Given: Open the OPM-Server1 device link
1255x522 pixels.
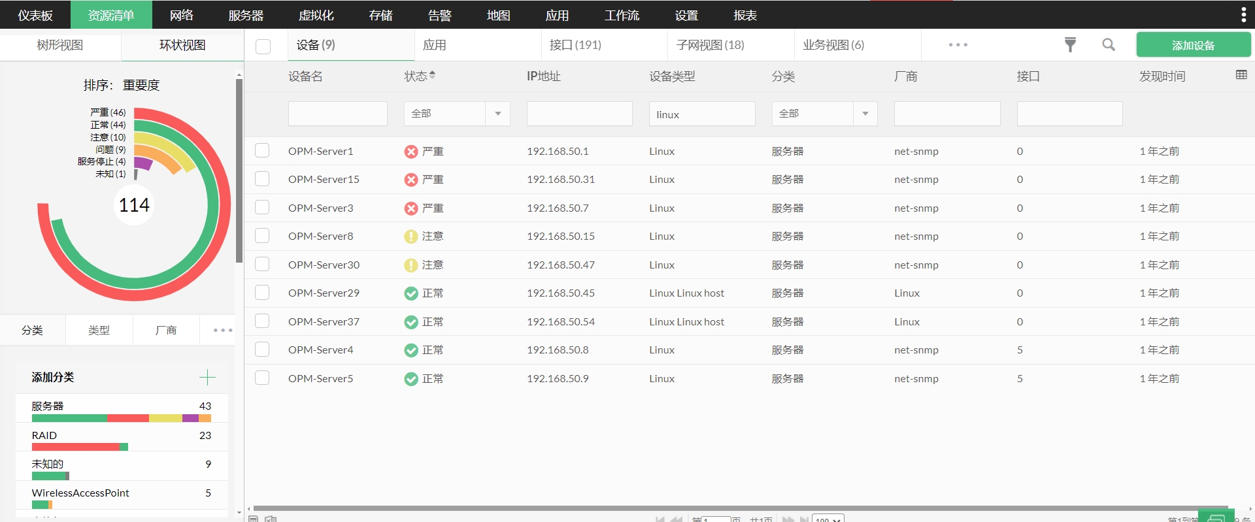Looking at the screenshot, I should pyautogui.click(x=321, y=151).
